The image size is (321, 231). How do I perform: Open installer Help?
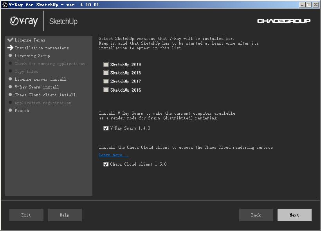65,215
